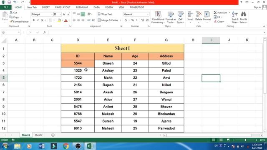Click the Insert cells icon
The height and width of the screenshot is (150, 267).
pos(190,14)
